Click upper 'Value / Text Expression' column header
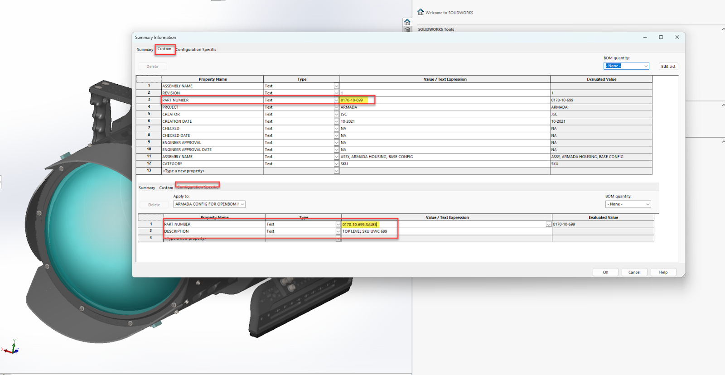Screen dimensions: 725x375 (x=445, y=79)
